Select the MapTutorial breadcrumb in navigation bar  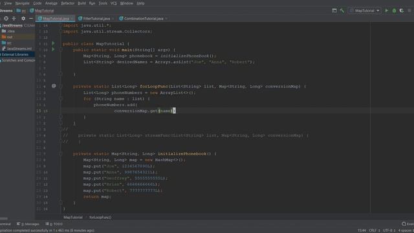click(x=42, y=10)
